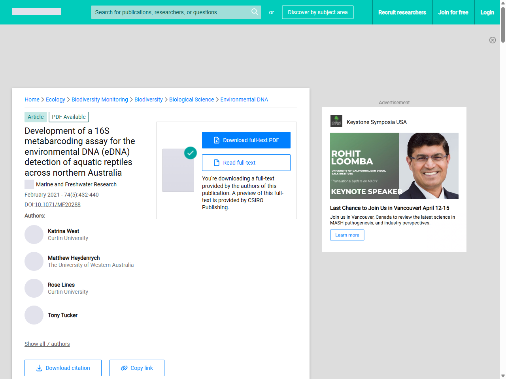Click the Keystone Symposia logo icon
Screen dimensions: 506x379
point(336,122)
